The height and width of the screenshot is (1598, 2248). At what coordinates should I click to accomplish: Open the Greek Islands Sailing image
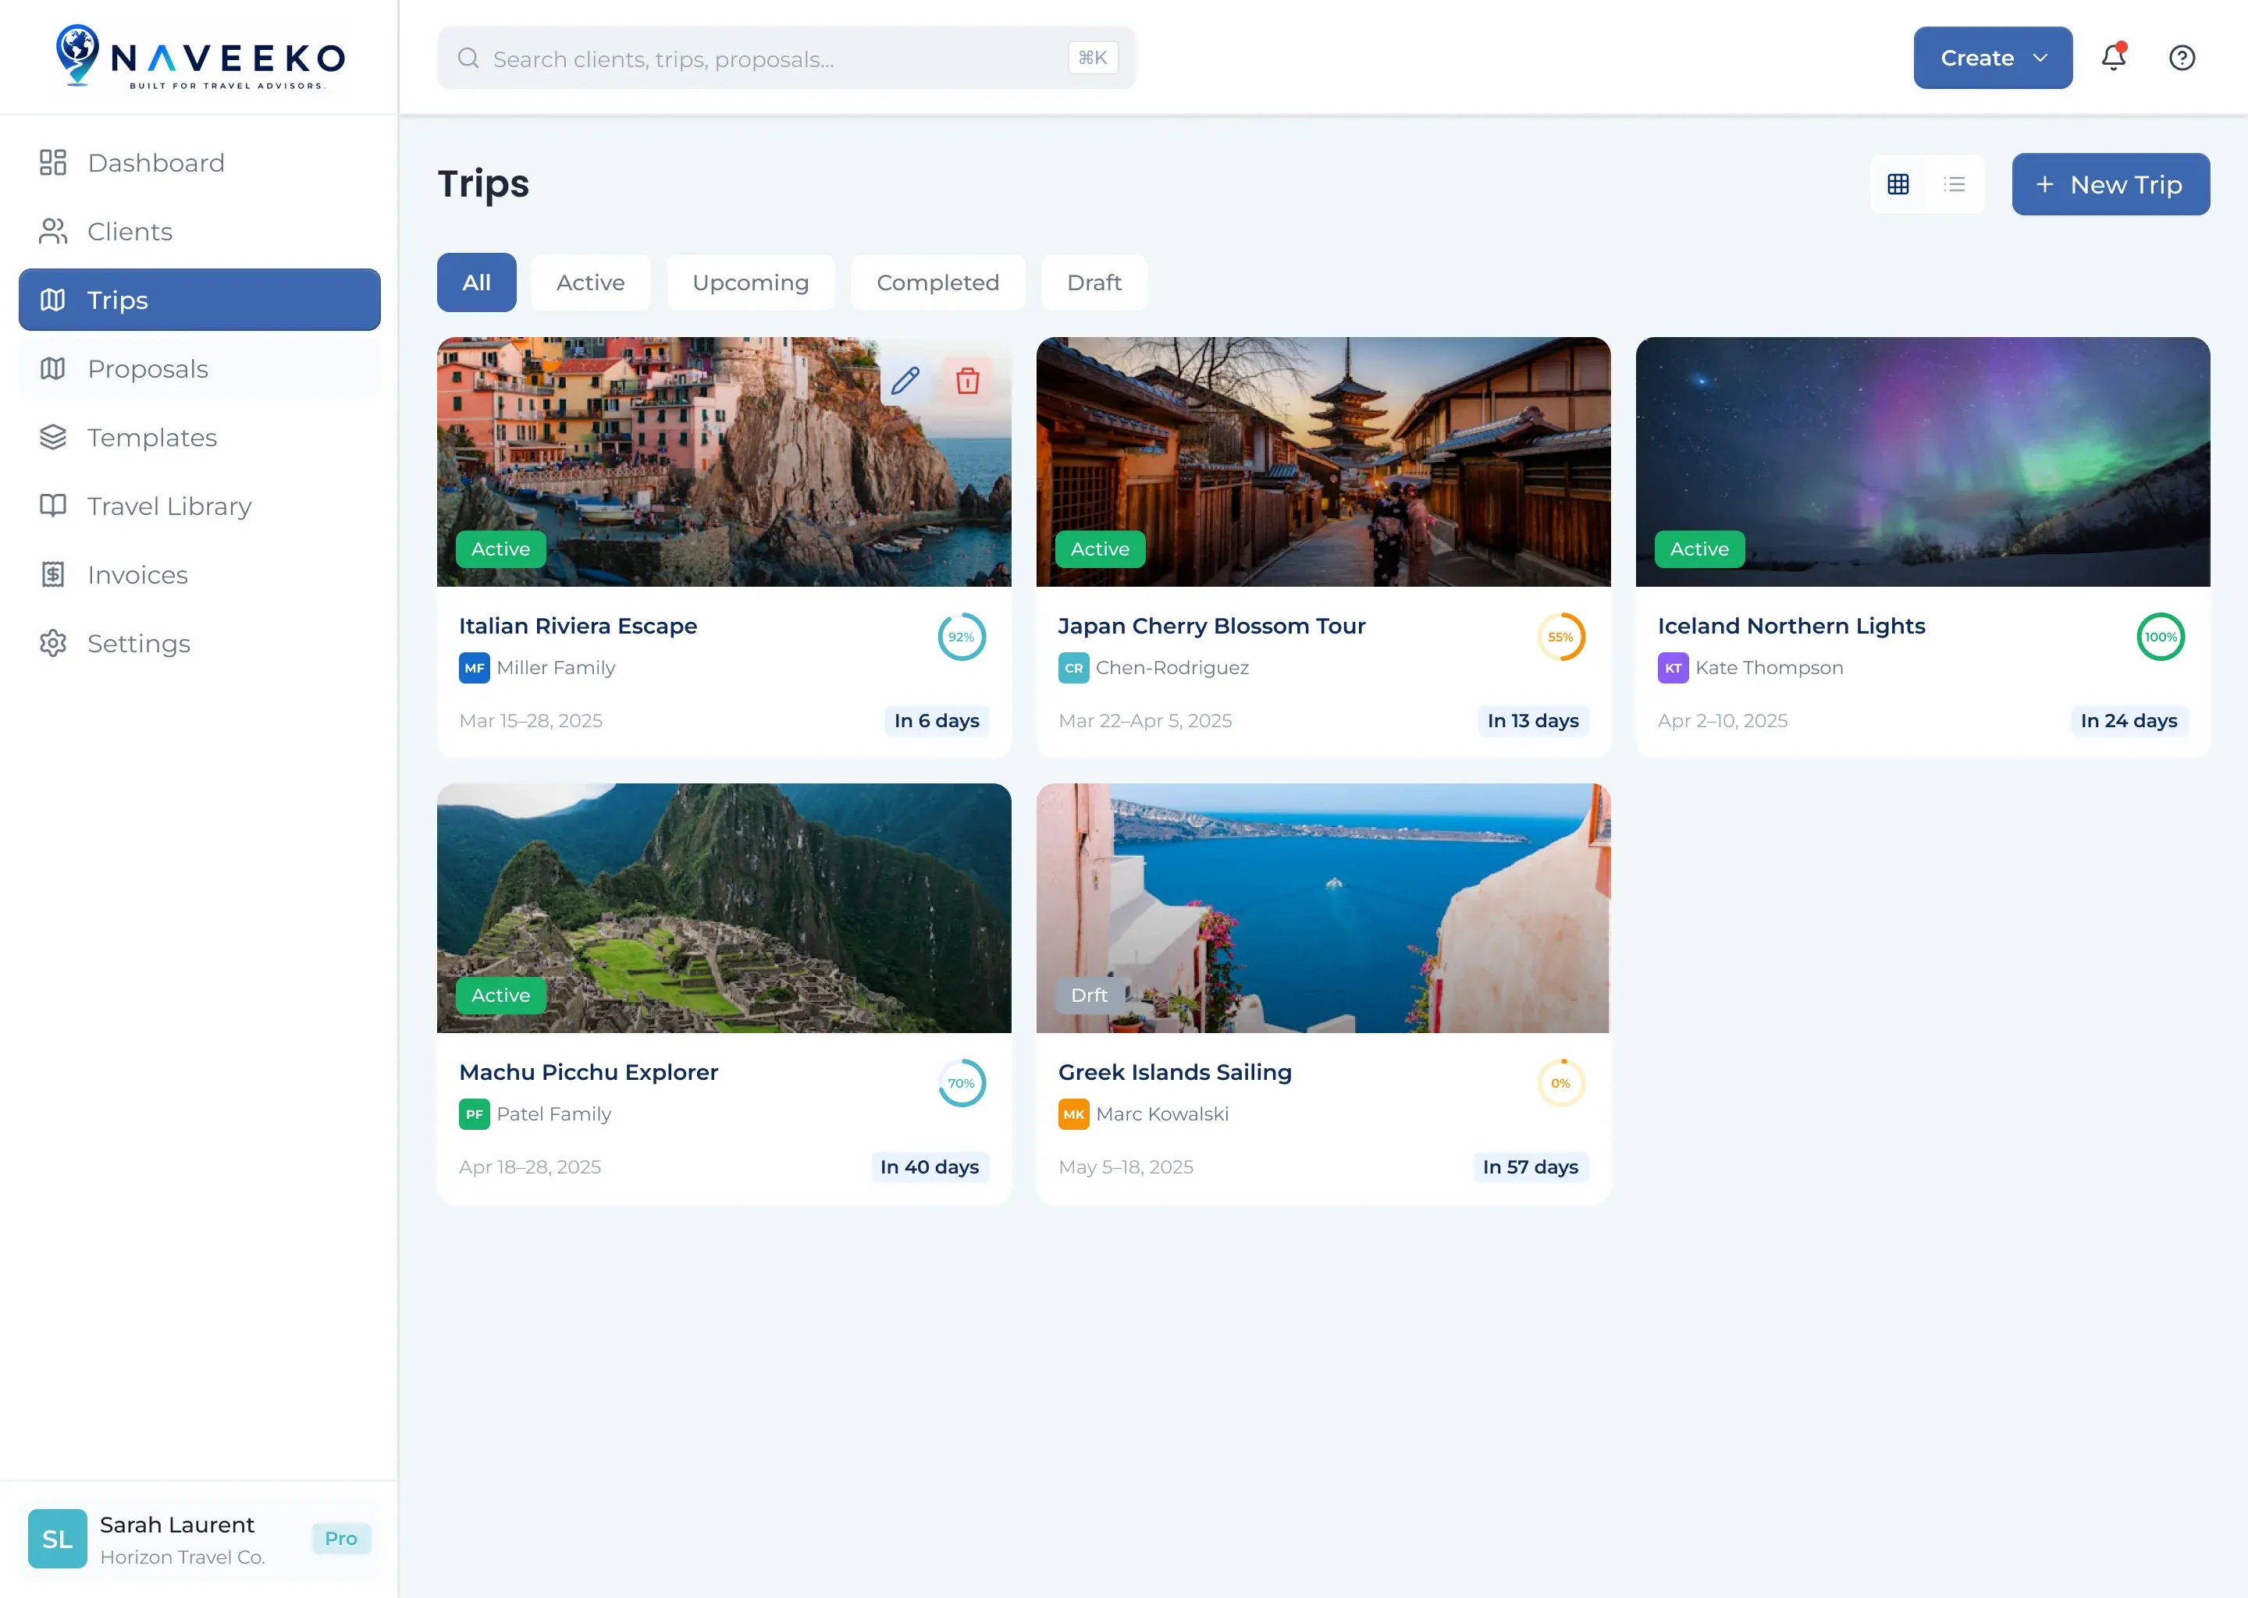click(1323, 908)
